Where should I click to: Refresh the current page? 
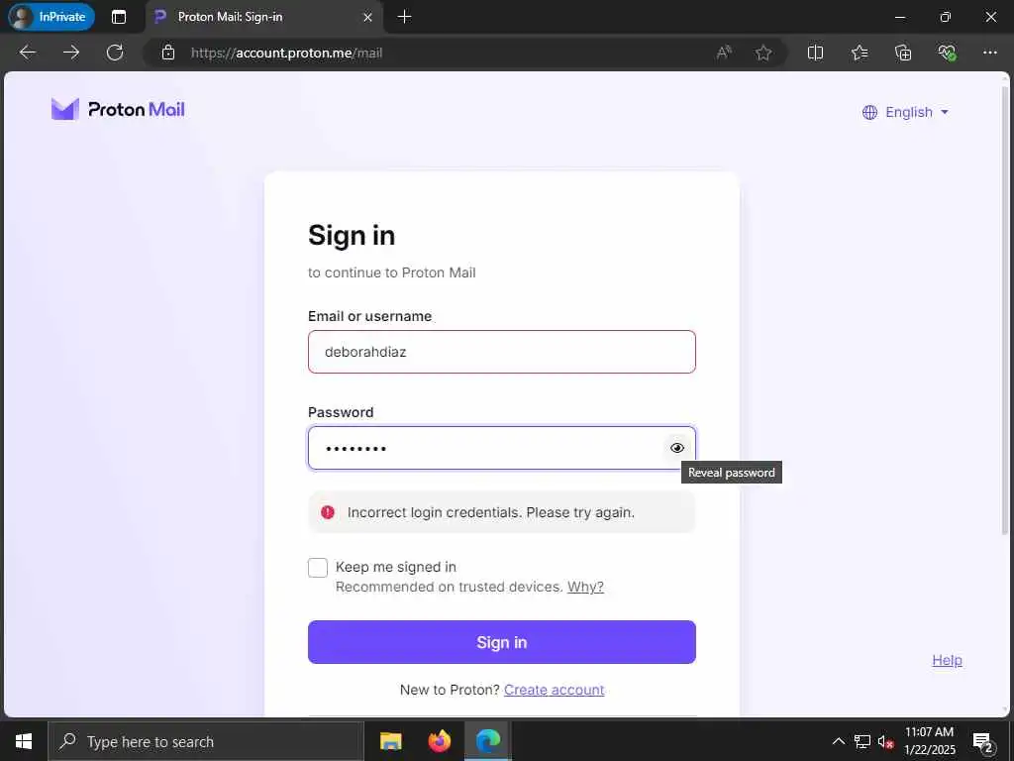click(115, 53)
